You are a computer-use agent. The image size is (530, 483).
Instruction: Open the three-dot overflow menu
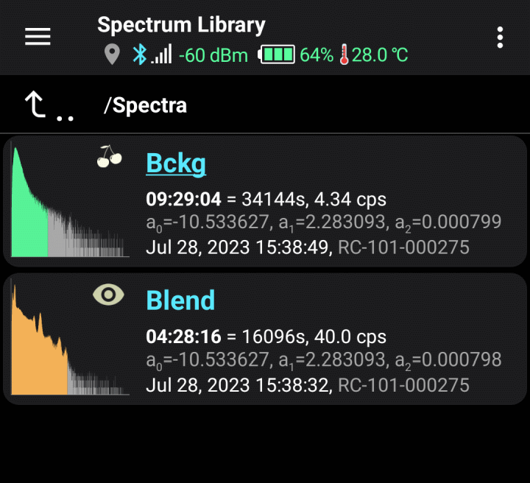(x=500, y=38)
